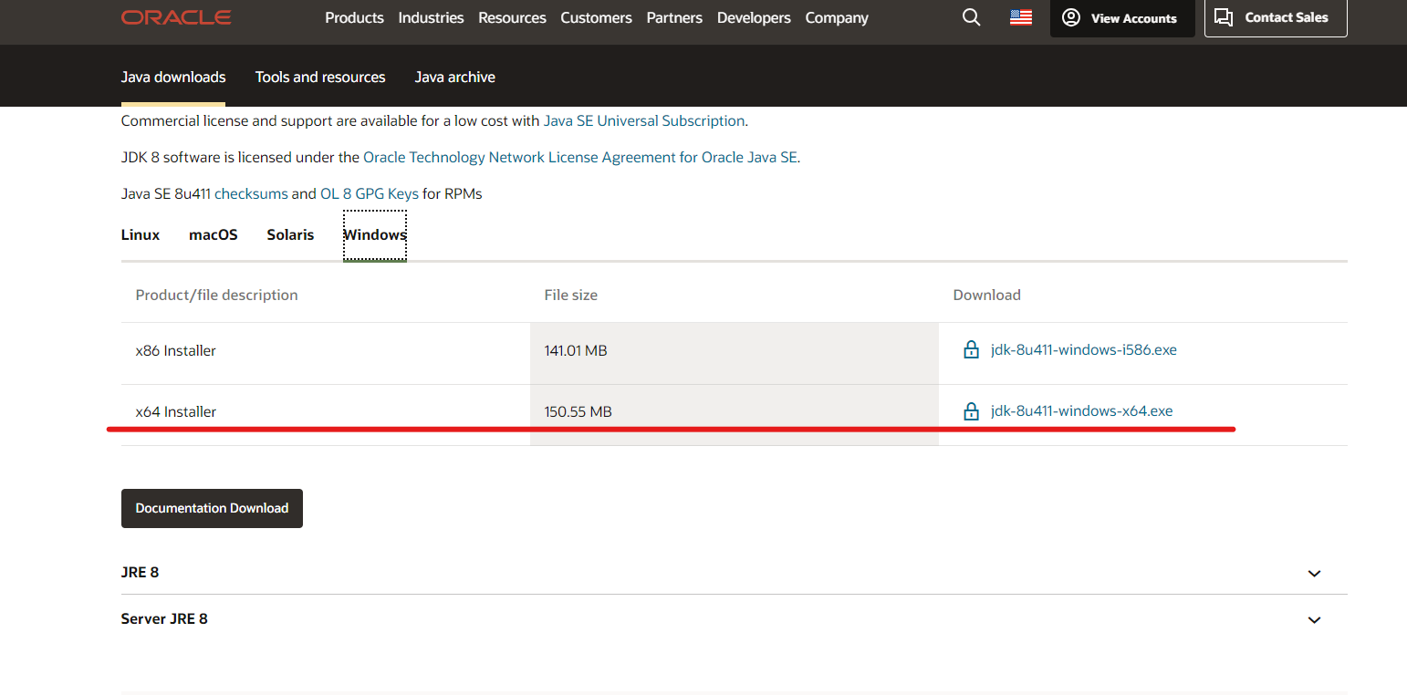This screenshot has width=1407, height=695.
Task: Expand the JRE 8 section chevron
Action: (1314, 574)
